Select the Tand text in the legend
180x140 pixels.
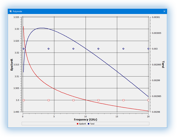92,124
